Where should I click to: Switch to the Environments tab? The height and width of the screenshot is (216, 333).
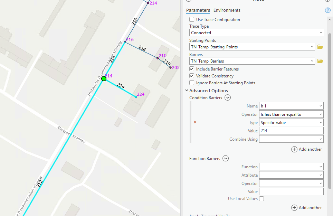click(x=227, y=10)
